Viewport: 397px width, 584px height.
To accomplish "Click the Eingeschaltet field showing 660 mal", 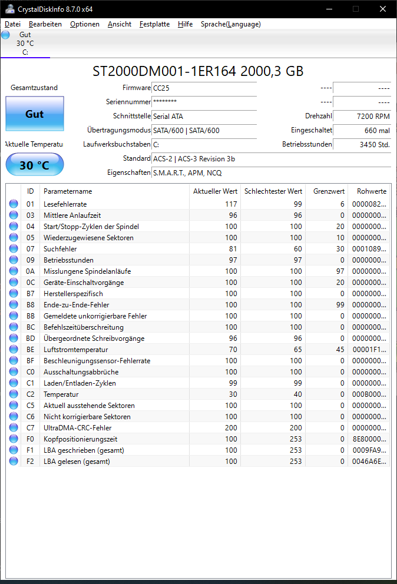I will click(362, 131).
